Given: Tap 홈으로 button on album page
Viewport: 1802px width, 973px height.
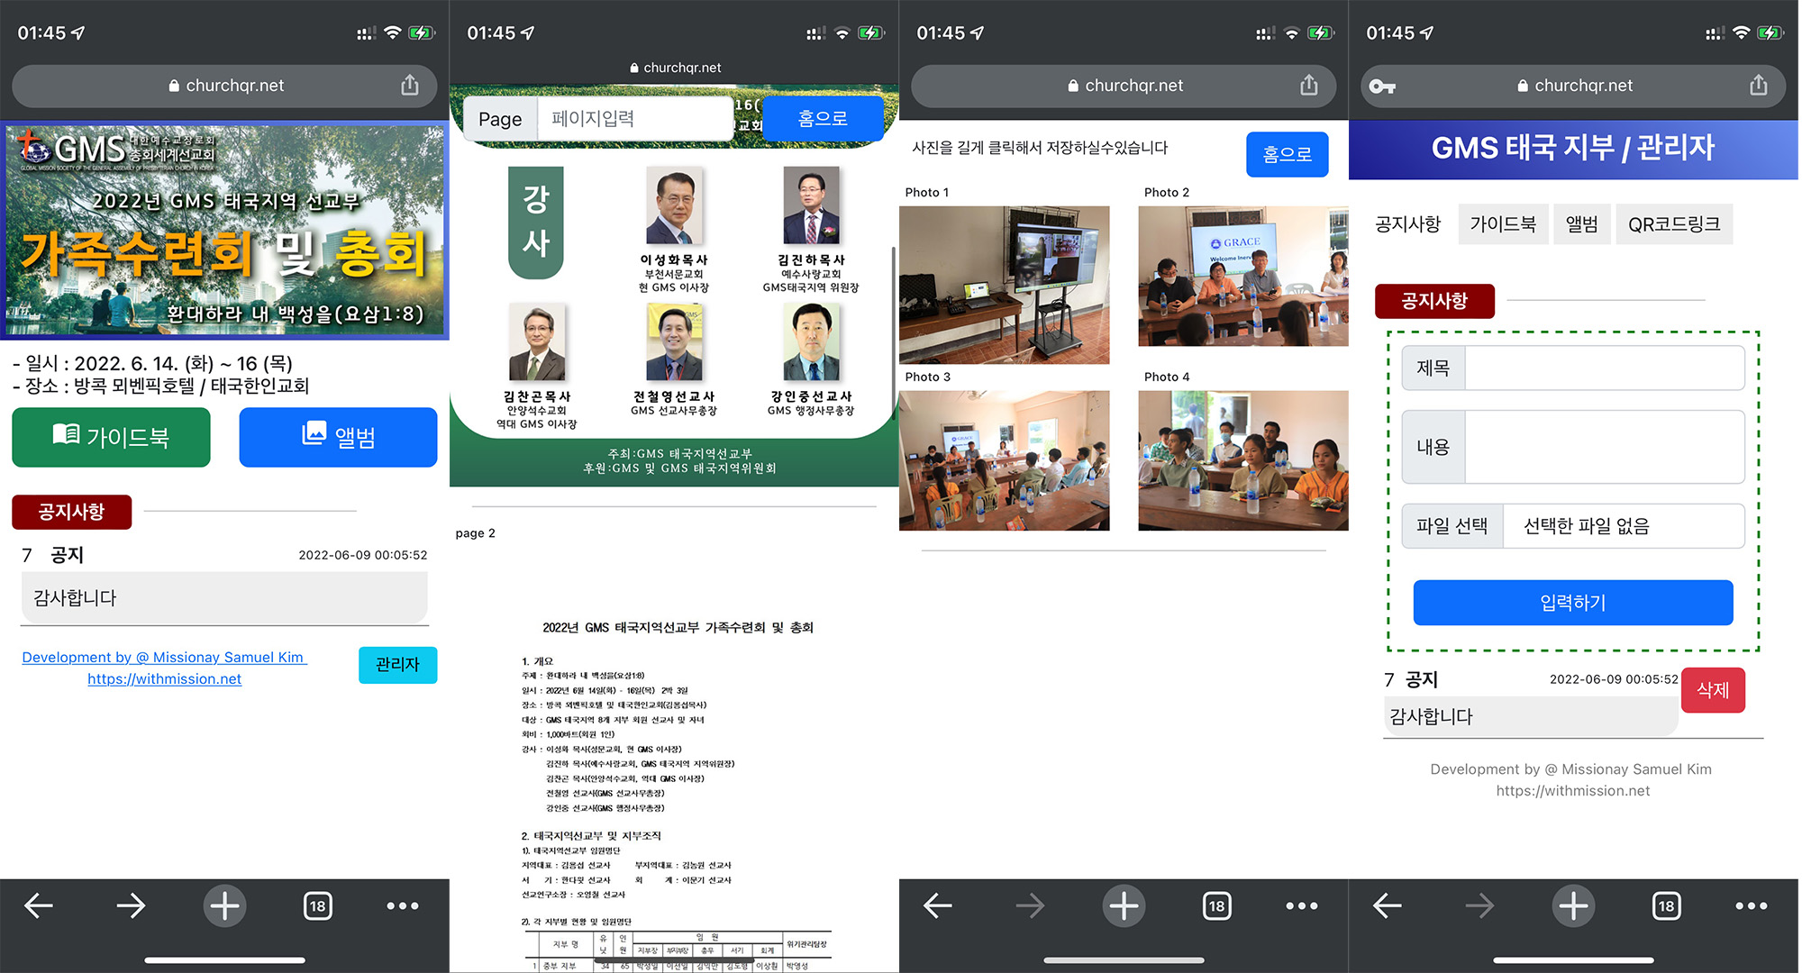Looking at the screenshot, I should tap(1288, 154).
